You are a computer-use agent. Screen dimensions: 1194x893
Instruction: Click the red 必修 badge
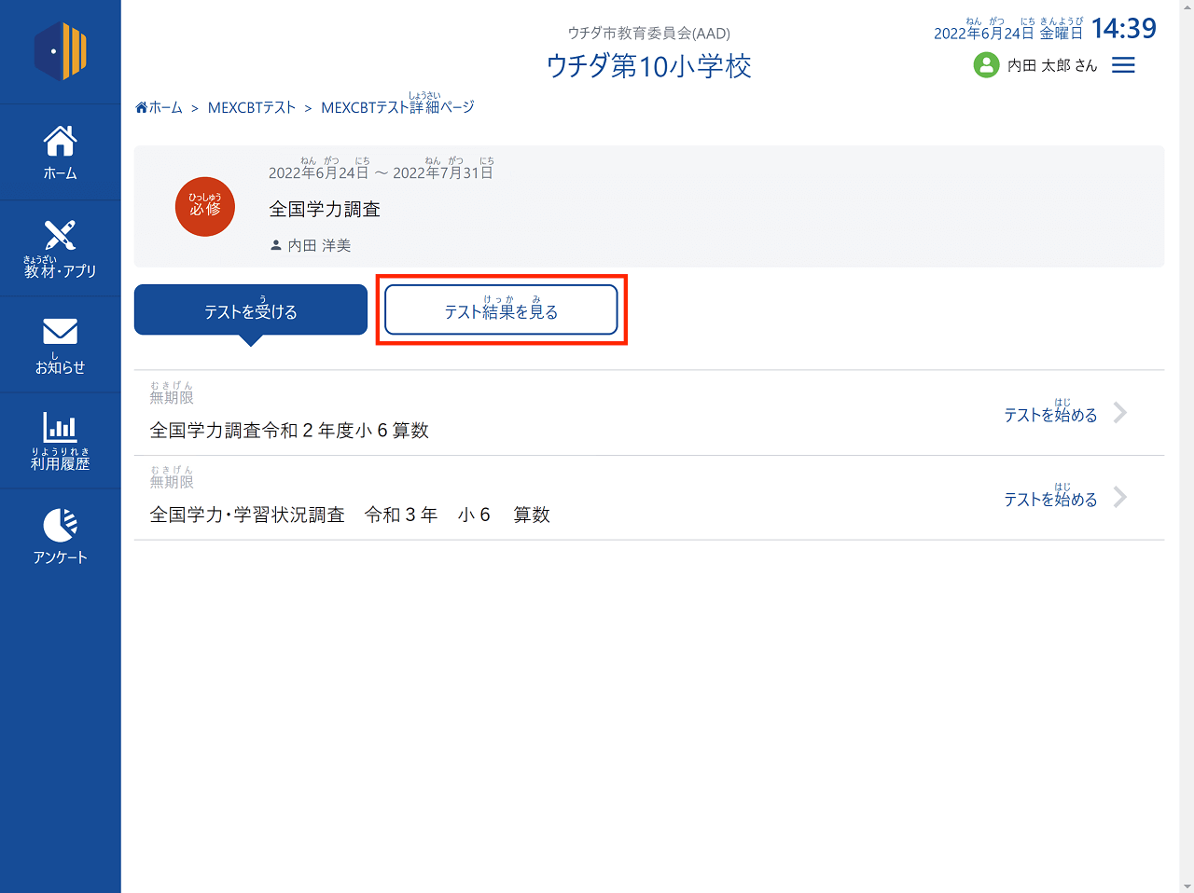(205, 207)
